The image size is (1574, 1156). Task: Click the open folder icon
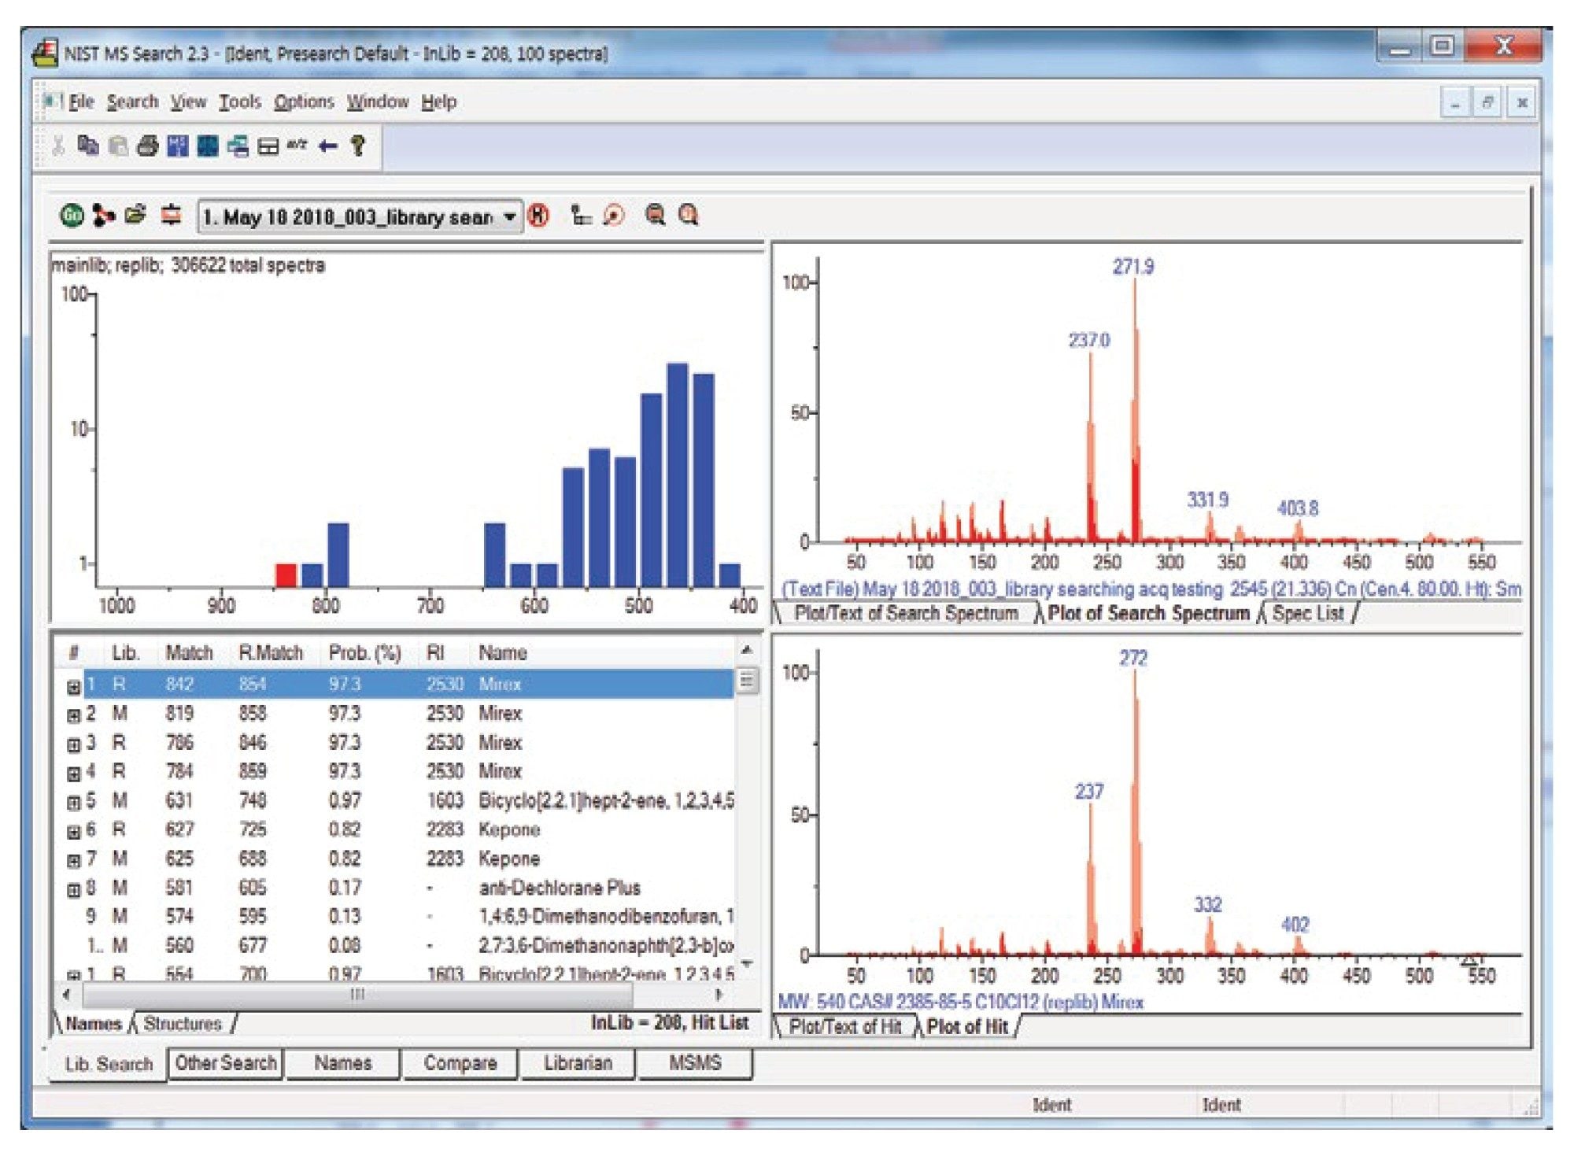[x=135, y=214]
